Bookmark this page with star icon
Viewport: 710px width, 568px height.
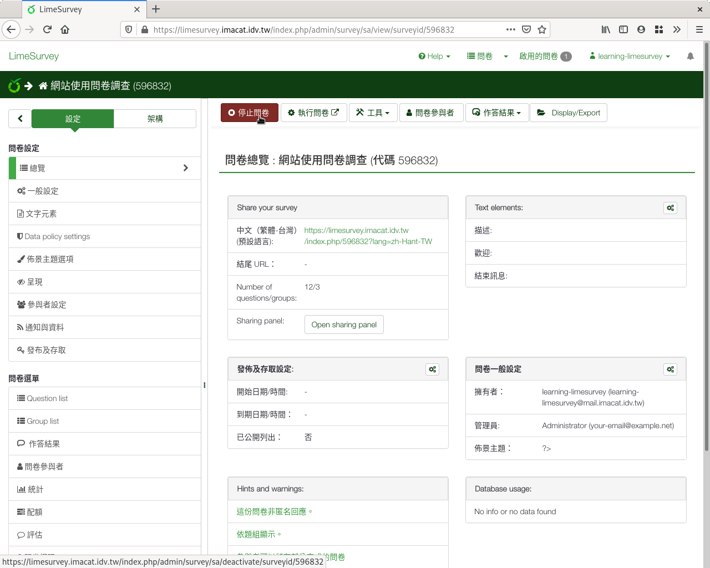(542, 29)
